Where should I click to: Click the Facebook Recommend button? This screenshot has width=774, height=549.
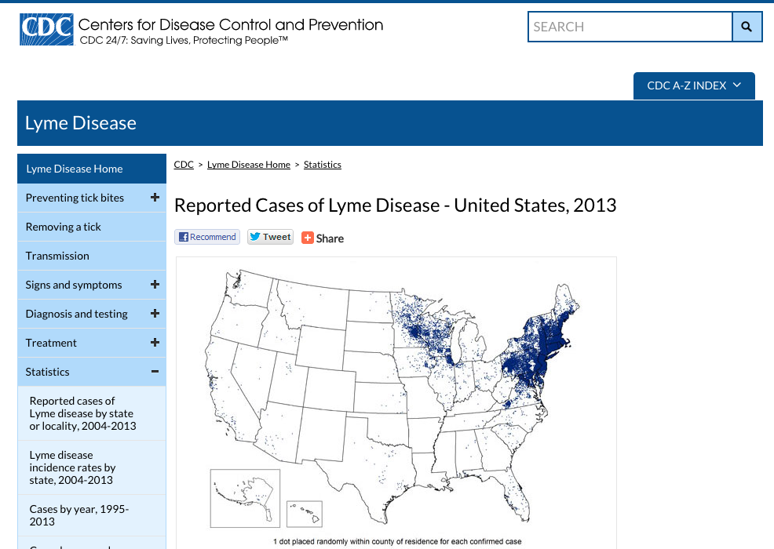(x=207, y=237)
